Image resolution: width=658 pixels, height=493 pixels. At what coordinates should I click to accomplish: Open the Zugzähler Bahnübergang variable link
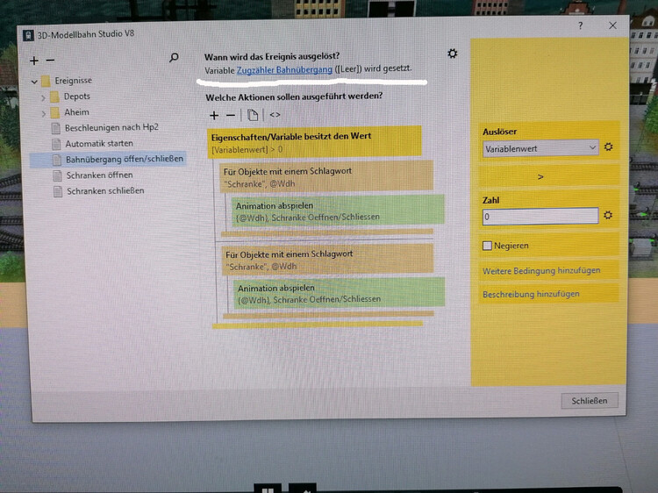284,70
